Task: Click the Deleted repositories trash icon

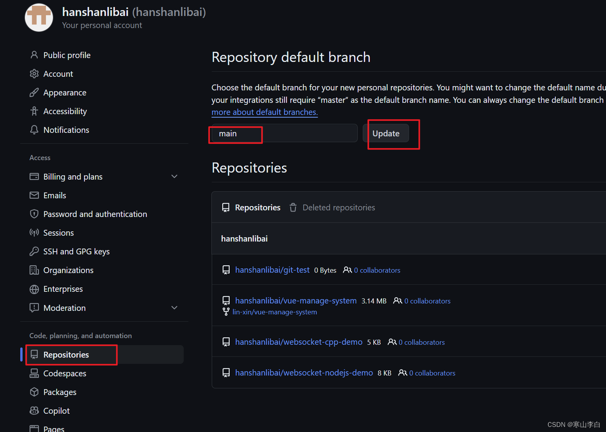Action: tap(293, 208)
